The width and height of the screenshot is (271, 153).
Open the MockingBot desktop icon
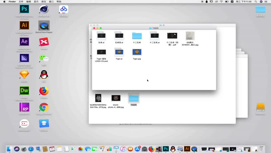coord(24,123)
